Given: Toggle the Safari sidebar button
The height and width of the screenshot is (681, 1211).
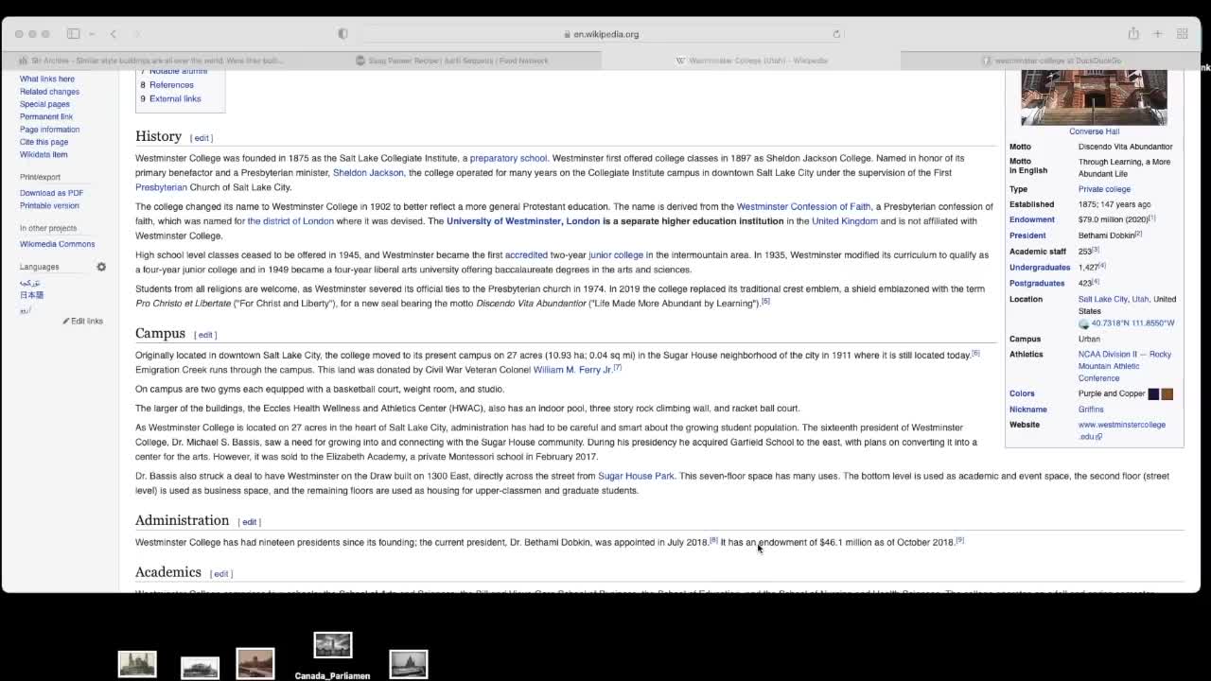Looking at the screenshot, I should [x=73, y=34].
